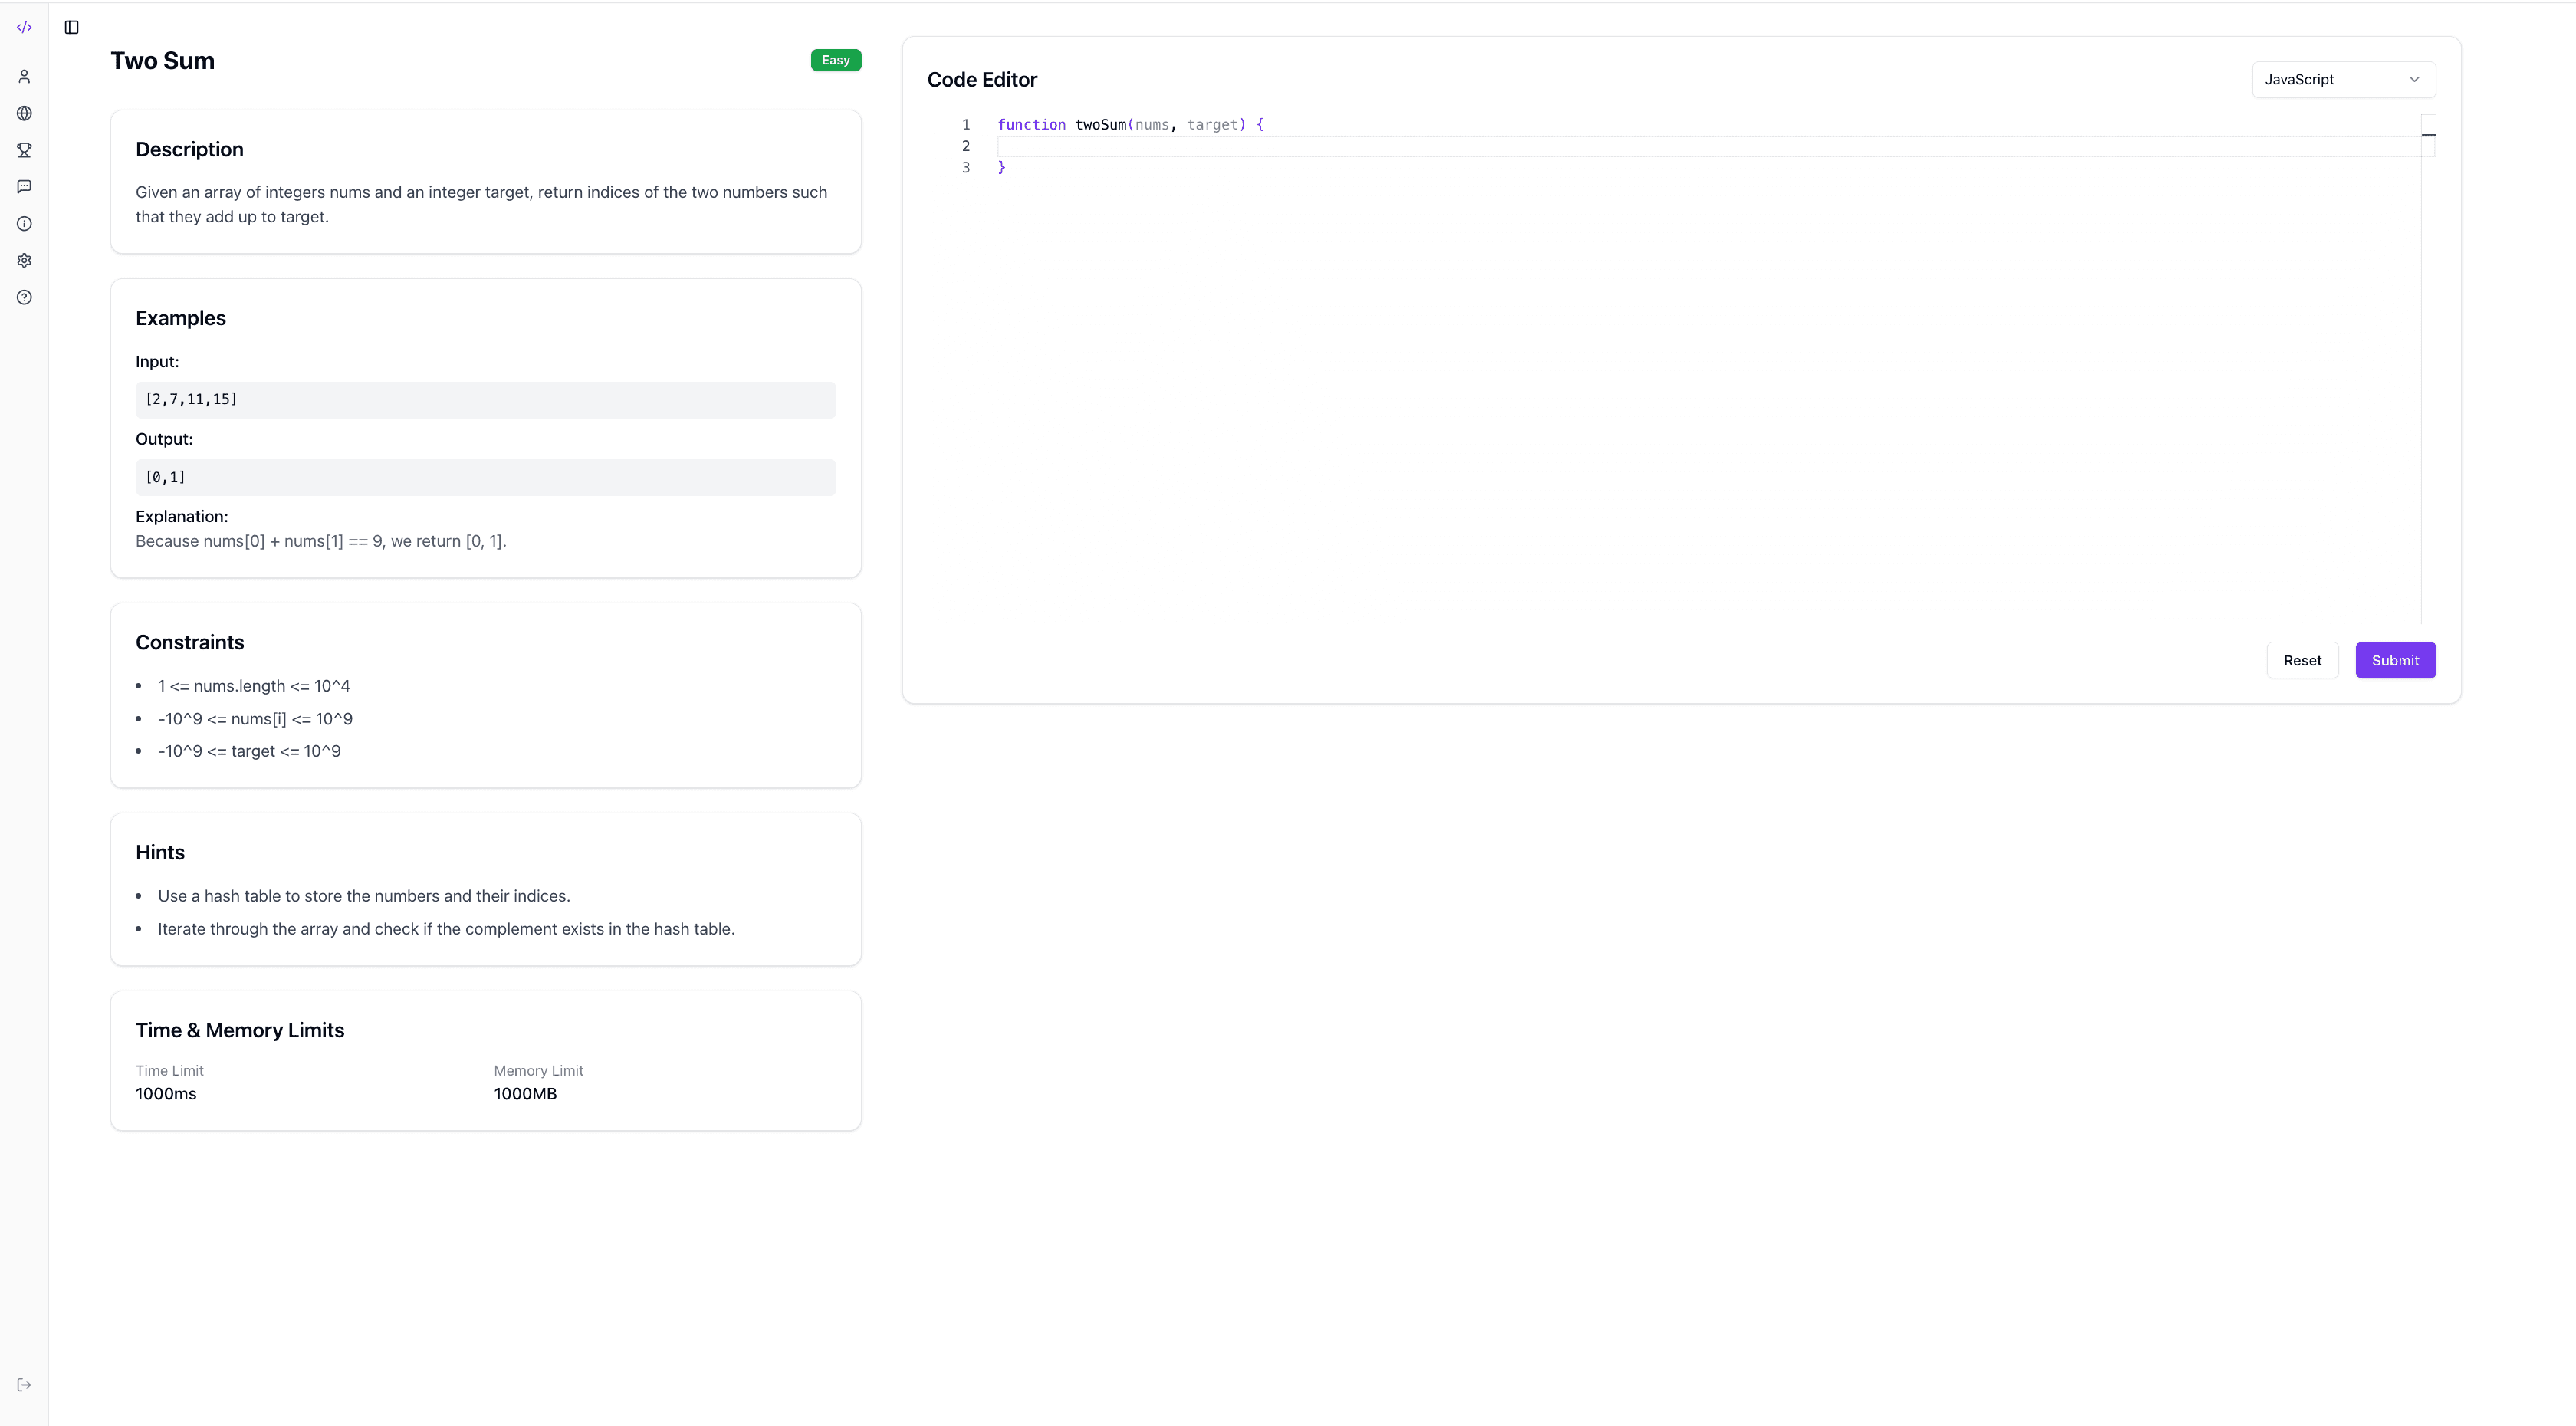Click the Code Editor heading
Viewport: 2576px width, 1426px height.
982,79
